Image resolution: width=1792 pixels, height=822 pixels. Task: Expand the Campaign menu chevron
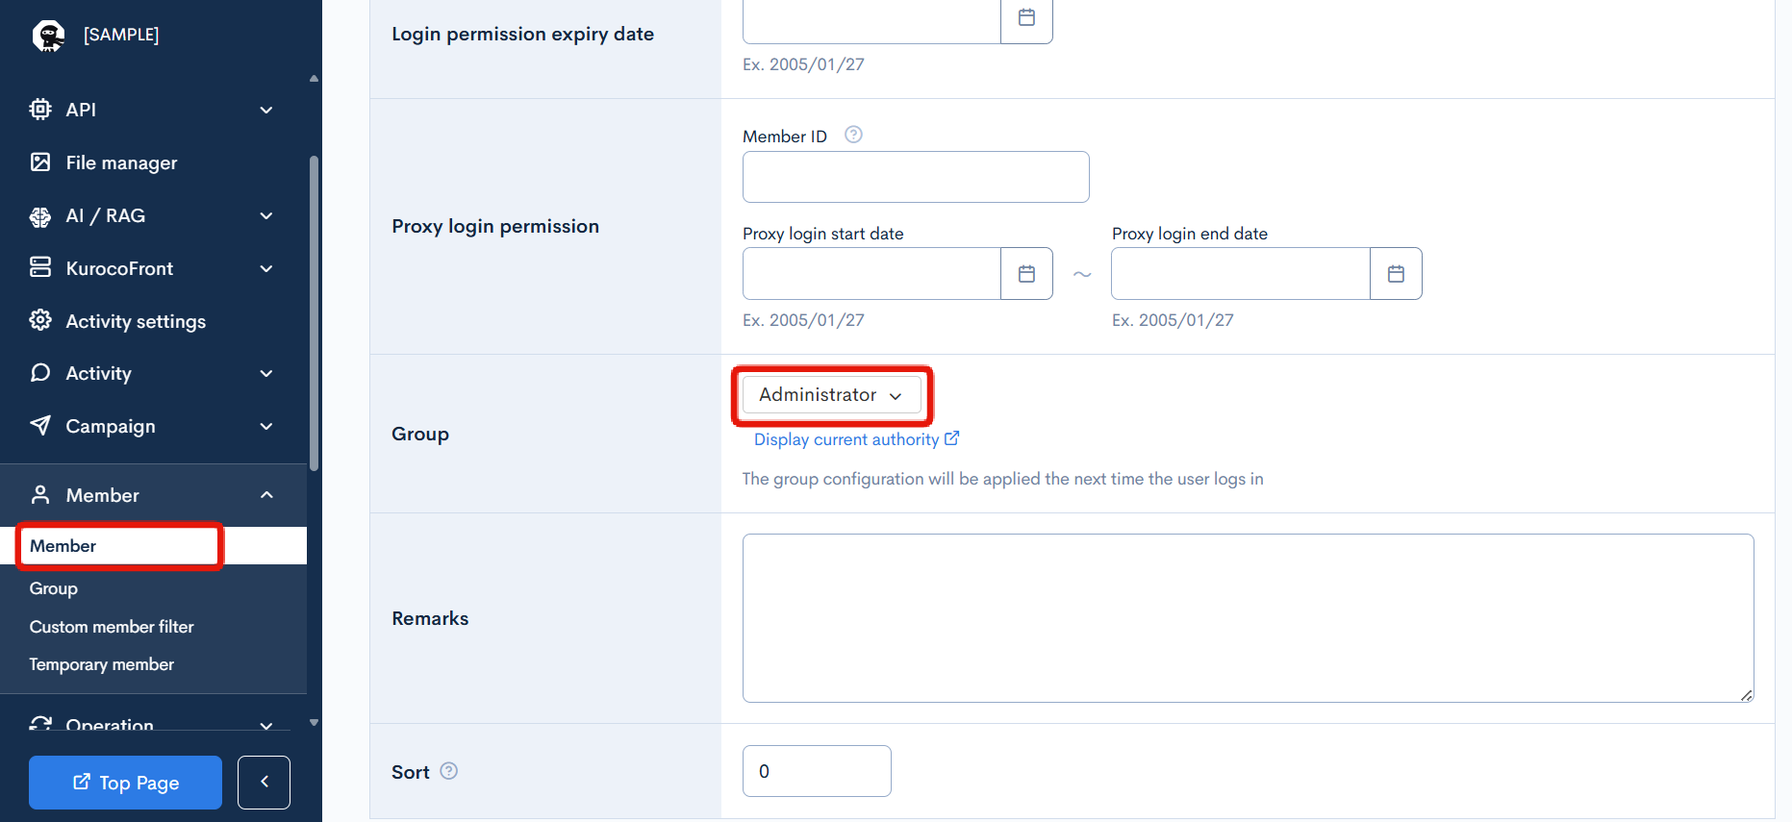coord(266,426)
